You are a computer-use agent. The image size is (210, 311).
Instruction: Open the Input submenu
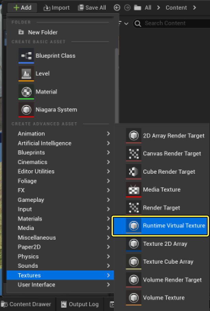tap(60, 209)
